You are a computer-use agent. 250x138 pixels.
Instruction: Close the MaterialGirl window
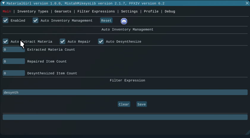click(247, 3)
